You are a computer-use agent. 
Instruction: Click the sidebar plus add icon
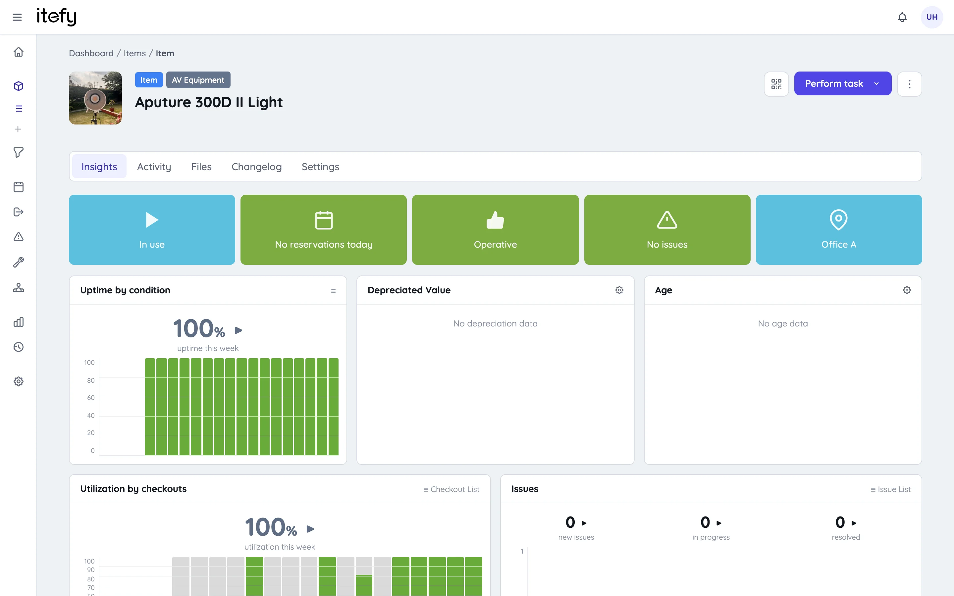pos(18,129)
